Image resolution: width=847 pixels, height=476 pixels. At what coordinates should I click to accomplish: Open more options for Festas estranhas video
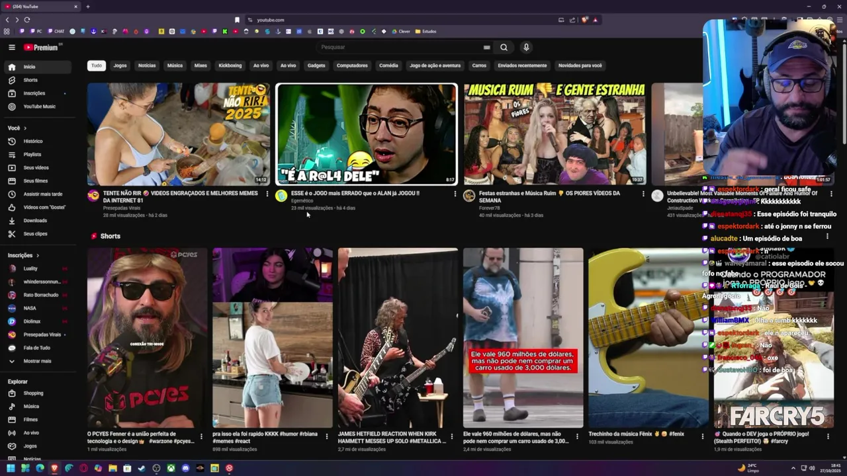(x=643, y=194)
